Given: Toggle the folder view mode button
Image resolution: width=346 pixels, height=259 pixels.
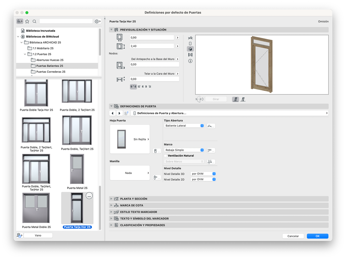Looking at the screenshot, I should pyautogui.click(x=20, y=21).
